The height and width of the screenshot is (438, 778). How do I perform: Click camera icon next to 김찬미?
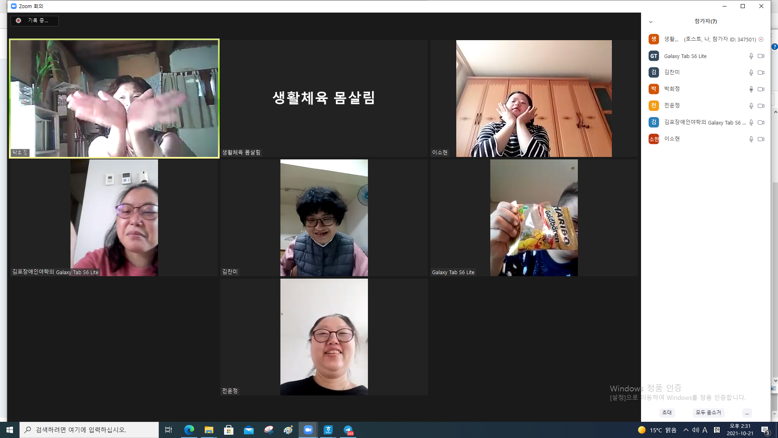(761, 73)
